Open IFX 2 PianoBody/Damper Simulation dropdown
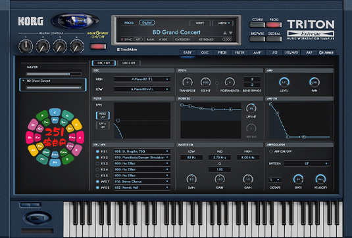The height and width of the screenshot is (238, 352). (142, 157)
